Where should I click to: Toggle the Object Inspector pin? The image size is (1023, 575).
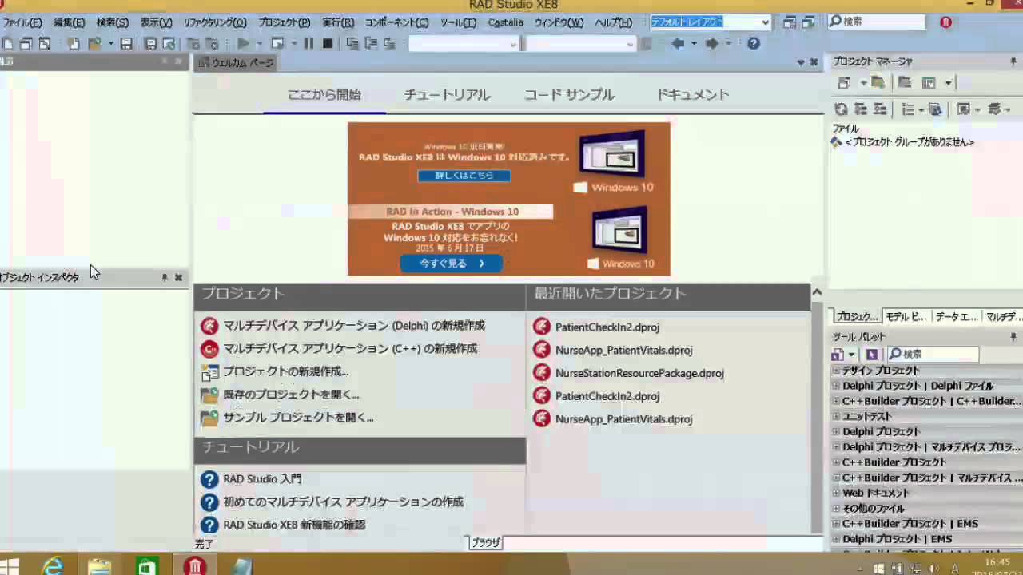(x=165, y=278)
